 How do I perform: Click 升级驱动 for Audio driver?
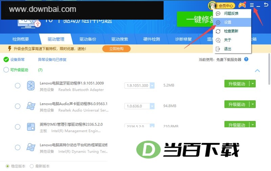point(237,104)
